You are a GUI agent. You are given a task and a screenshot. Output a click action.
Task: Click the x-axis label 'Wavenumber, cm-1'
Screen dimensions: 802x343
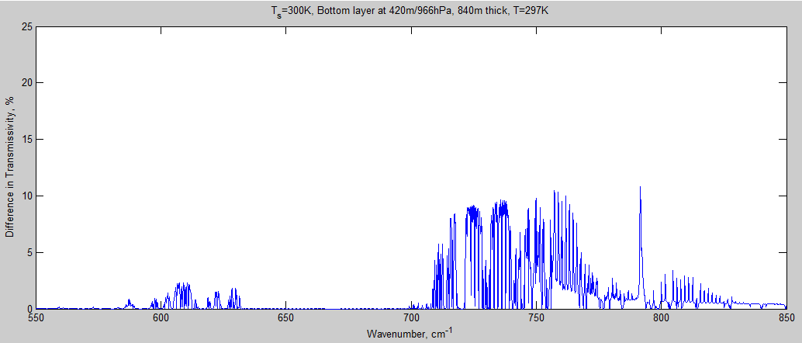(411, 334)
